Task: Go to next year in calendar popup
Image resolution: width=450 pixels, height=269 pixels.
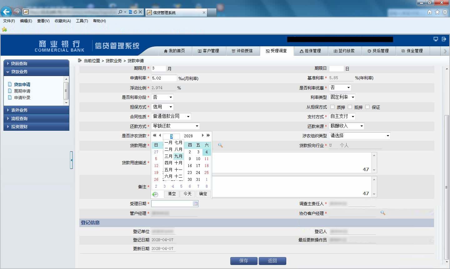Action: coord(208,135)
